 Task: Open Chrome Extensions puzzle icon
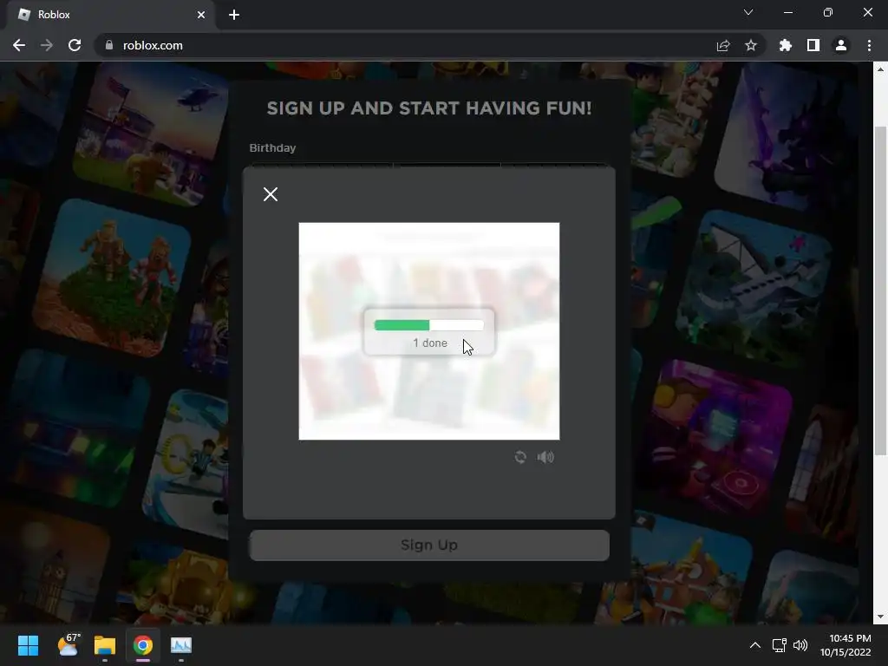pyautogui.click(x=786, y=45)
